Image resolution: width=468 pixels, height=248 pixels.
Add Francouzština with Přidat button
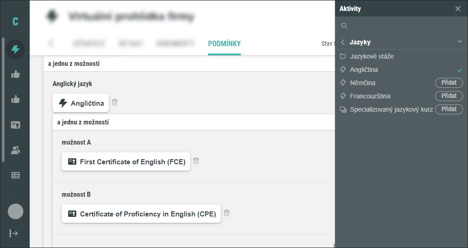pyautogui.click(x=449, y=96)
